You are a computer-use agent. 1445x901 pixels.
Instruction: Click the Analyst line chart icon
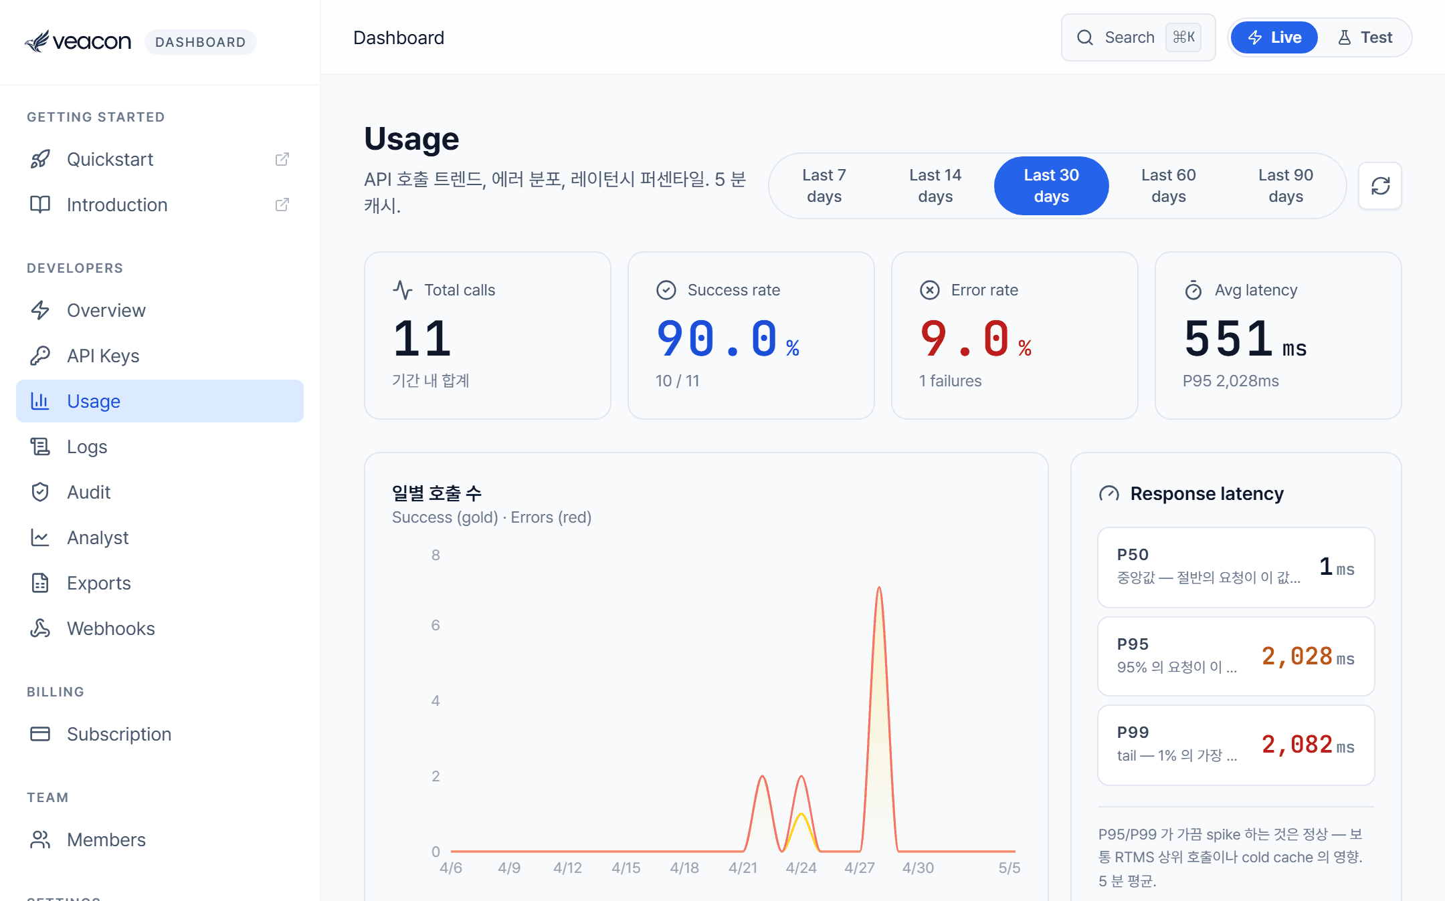pos(40,537)
